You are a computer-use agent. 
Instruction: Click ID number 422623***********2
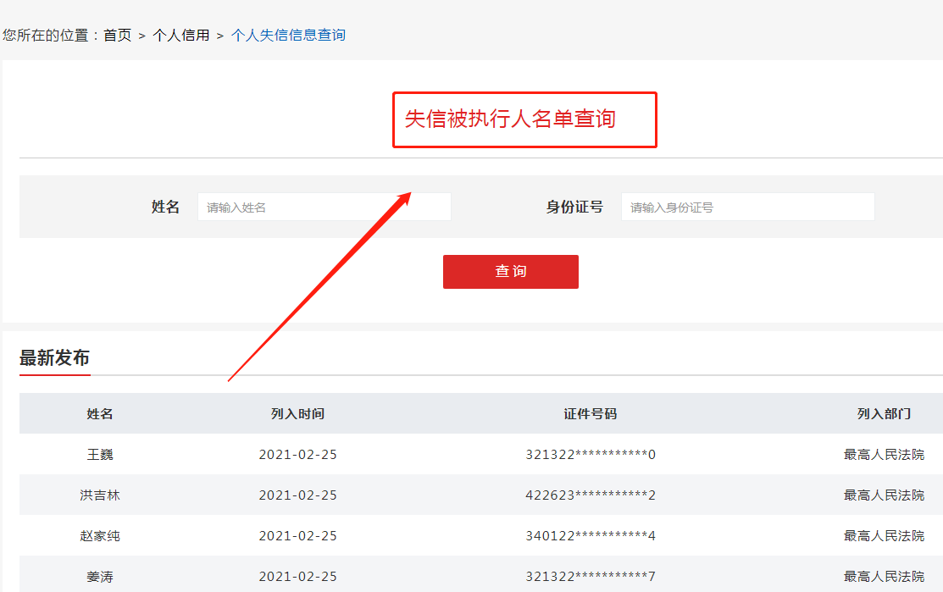click(x=590, y=495)
